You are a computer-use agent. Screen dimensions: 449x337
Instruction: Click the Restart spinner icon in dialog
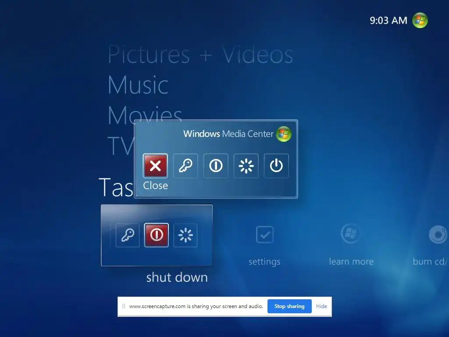tap(246, 165)
